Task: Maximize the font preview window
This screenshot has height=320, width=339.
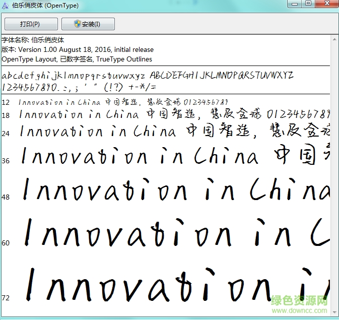Action: pos(308,4)
